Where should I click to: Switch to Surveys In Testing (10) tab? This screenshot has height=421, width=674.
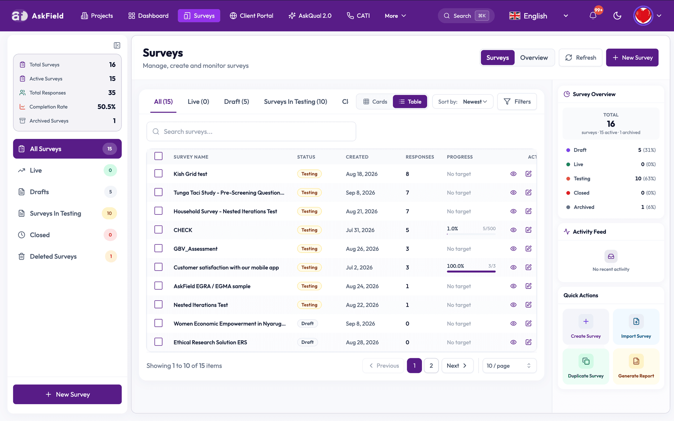[295, 102]
